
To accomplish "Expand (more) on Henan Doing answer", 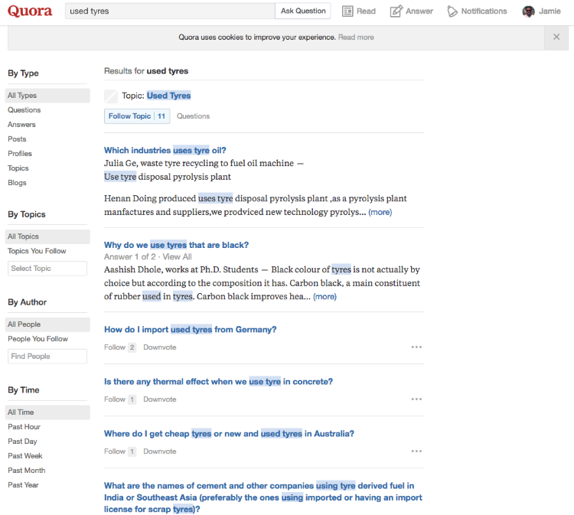I will pos(380,212).
